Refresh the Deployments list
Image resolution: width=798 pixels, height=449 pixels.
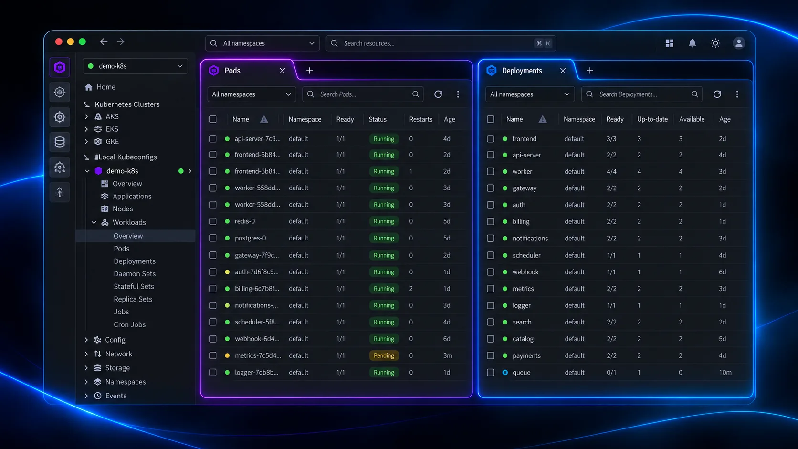pos(717,94)
